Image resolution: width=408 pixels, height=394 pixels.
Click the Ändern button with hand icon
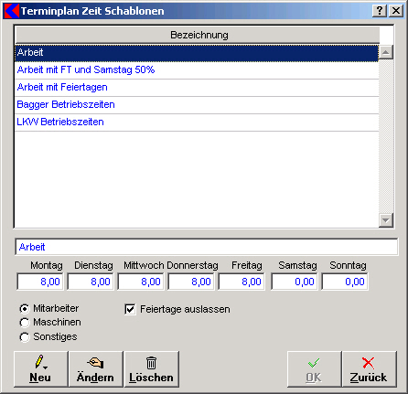pyautogui.click(x=96, y=369)
